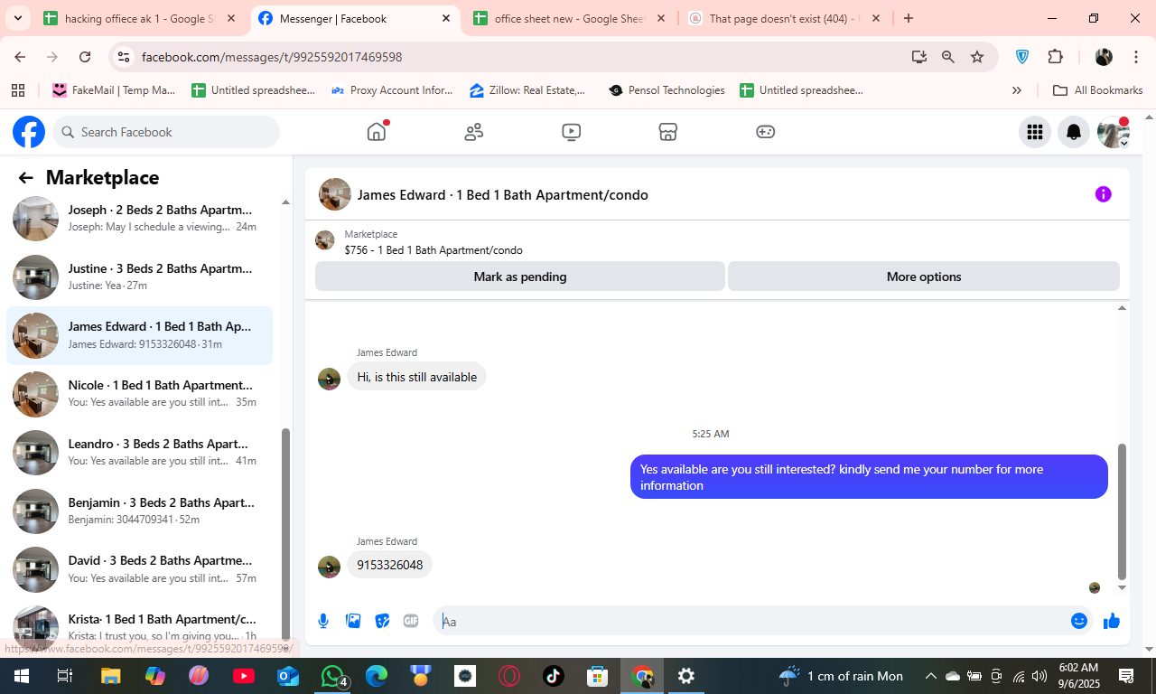Open Joseph 2 Beds 2 Baths conversation
Image resolution: width=1156 pixels, height=694 pixels.
click(x=140, y=219)
